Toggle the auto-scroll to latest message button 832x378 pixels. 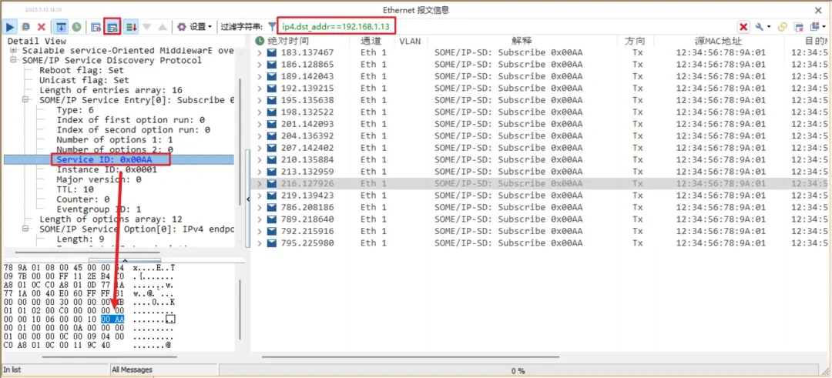(61, 27)
